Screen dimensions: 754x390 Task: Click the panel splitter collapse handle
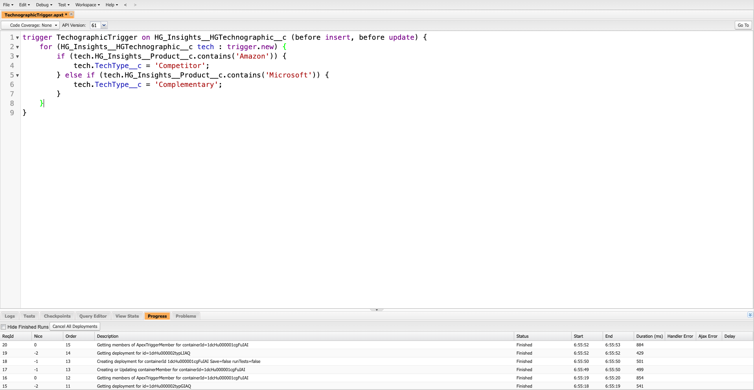377,310
